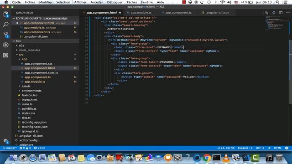292x164 pixels.
Task: Open Finder from the Dock
Action: [13, 158]
